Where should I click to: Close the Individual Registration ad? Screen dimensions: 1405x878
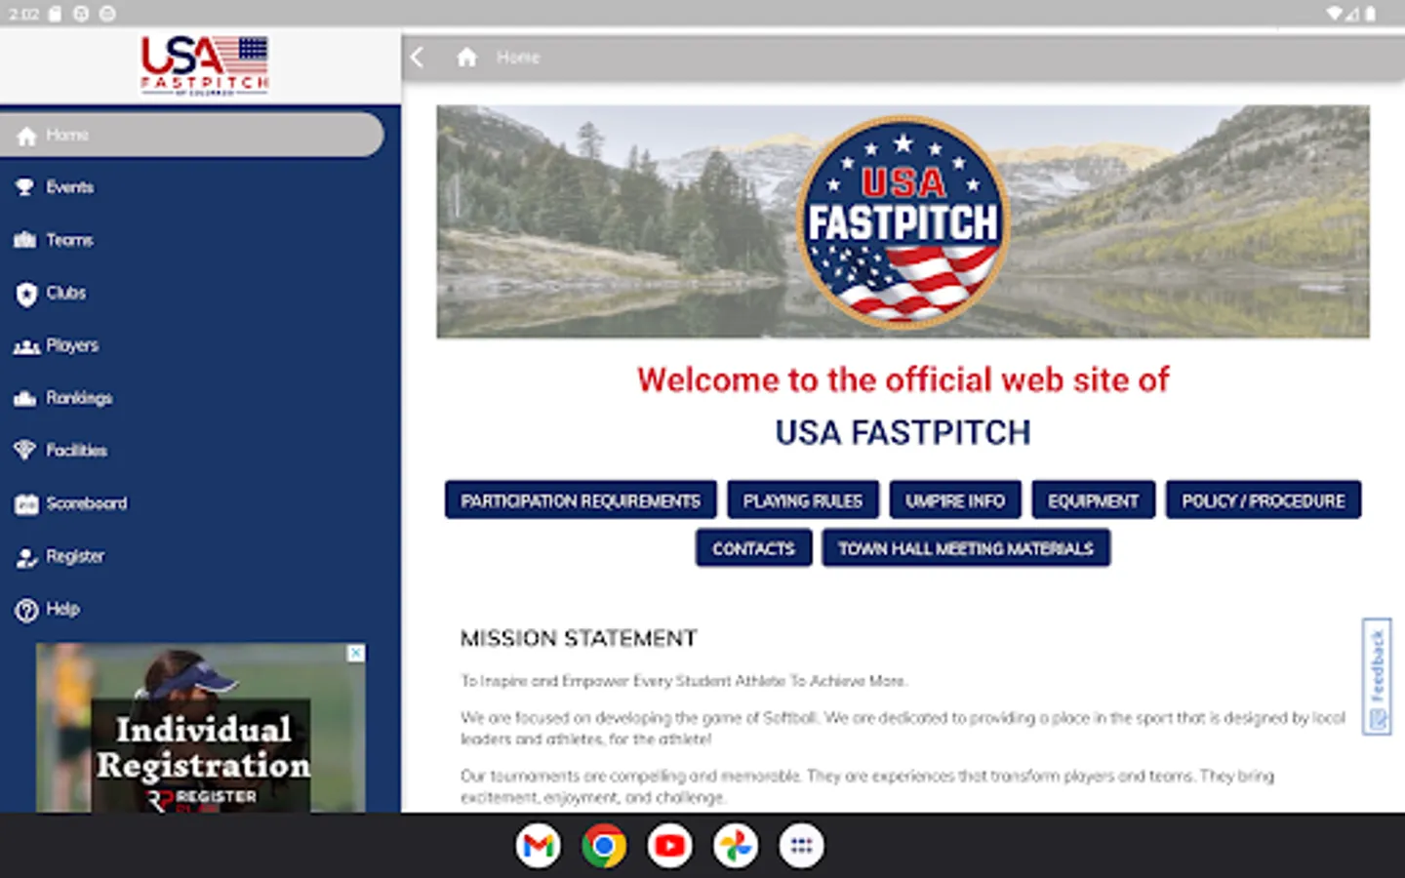point(356,653)
